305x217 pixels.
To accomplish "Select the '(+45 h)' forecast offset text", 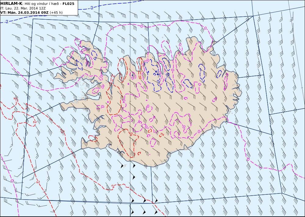I will click(56, 13).
